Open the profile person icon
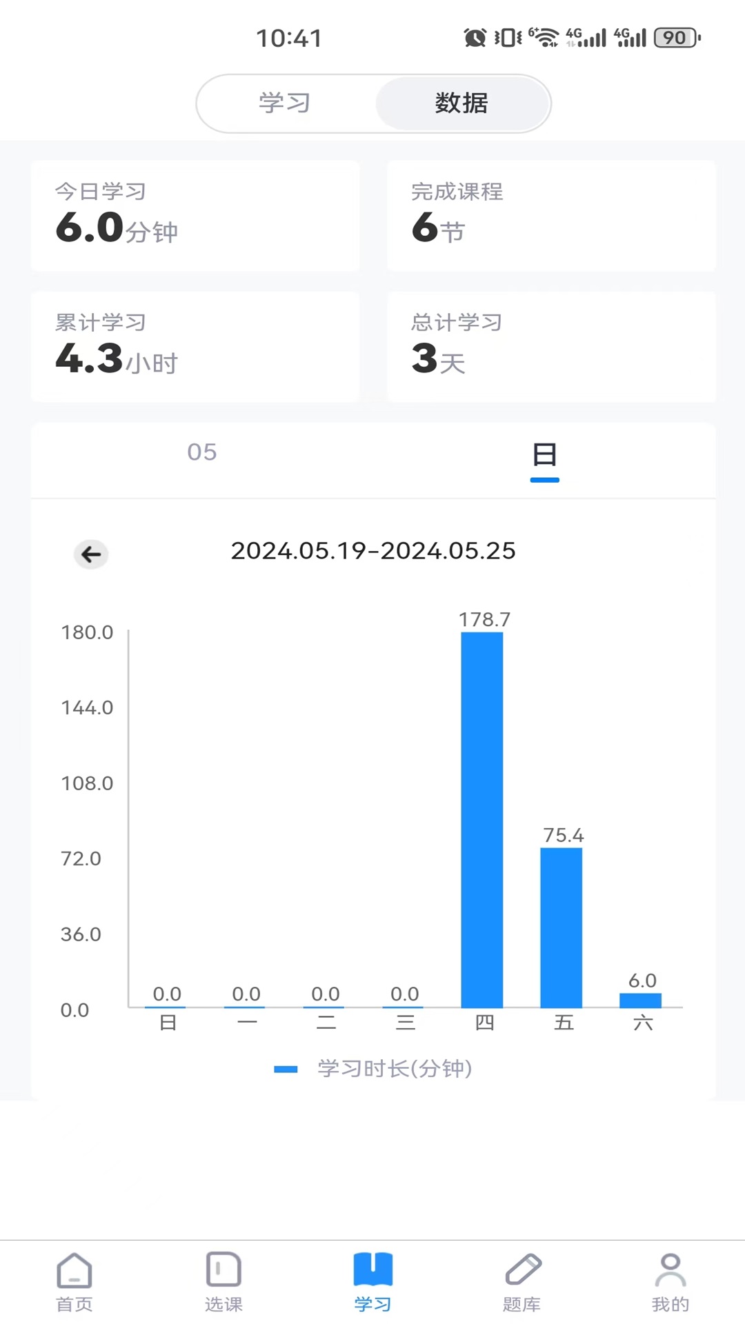Screen dimensions: 745x1324 670,1270
